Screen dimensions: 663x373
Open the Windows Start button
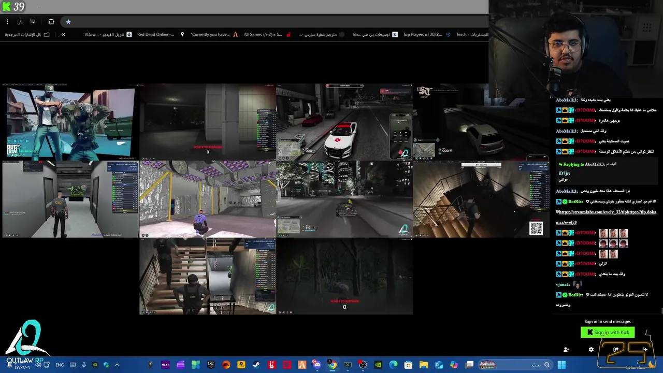(x=561, y=365)
